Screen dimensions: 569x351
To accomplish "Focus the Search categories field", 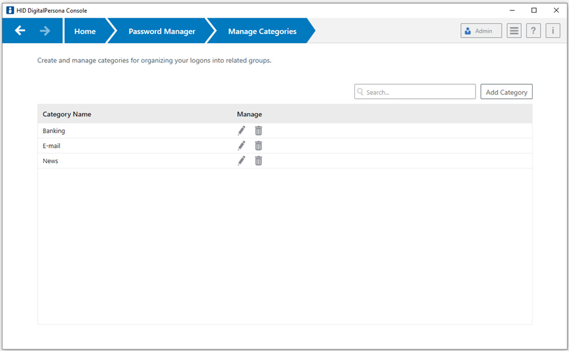I will coord(415,92).
